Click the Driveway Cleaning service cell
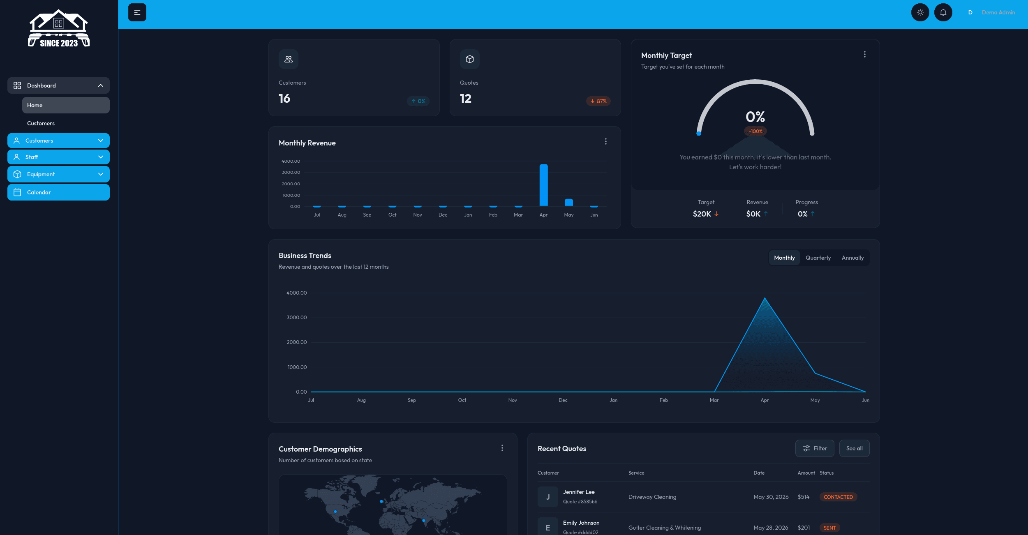This screenshot has height=535, width=1028. (652, 497)
